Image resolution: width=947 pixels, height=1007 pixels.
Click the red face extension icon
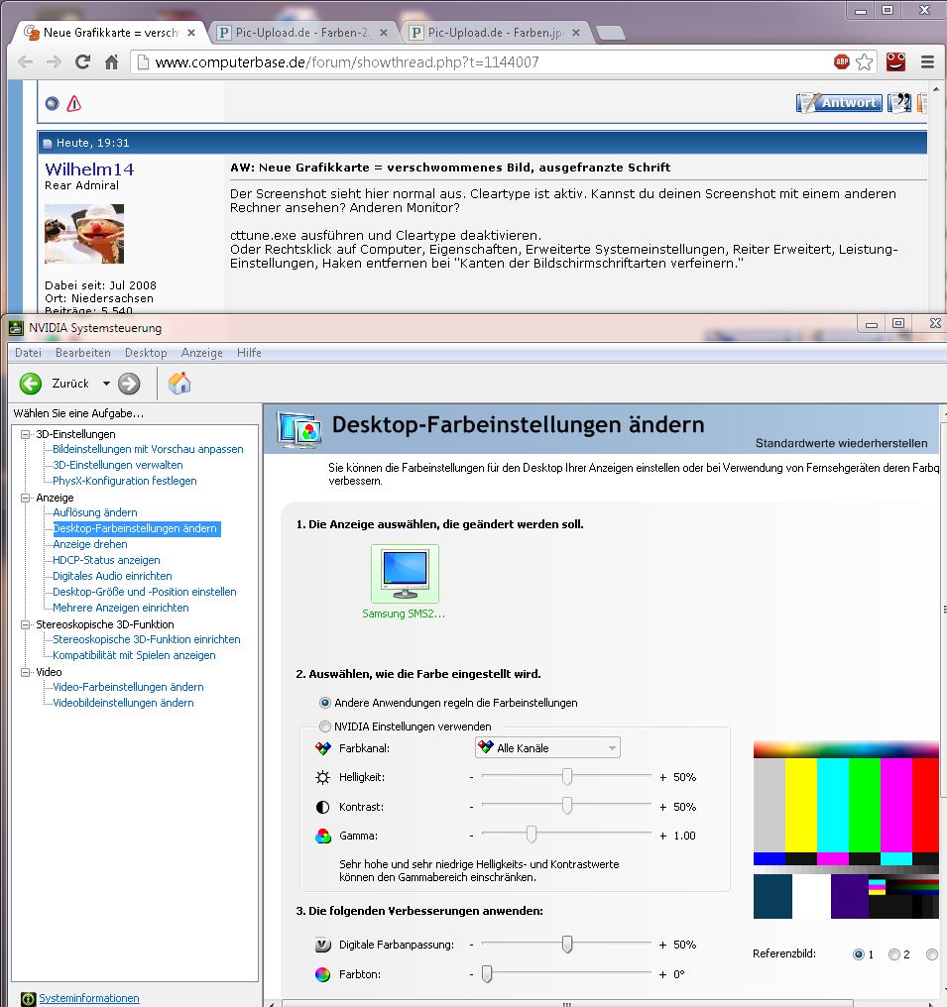(x=895, y=61)
